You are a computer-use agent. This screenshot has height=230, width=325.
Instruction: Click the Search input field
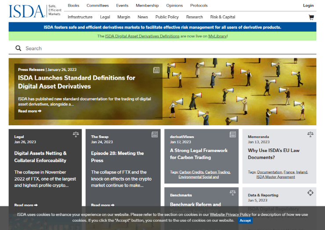[x=167, y=48]
